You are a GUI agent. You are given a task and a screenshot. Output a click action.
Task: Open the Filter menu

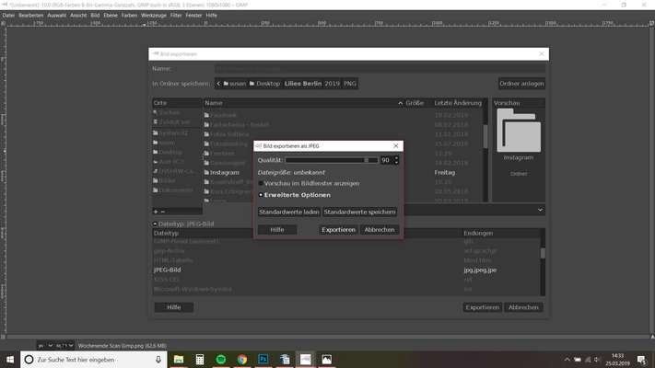tap(175, 16)
